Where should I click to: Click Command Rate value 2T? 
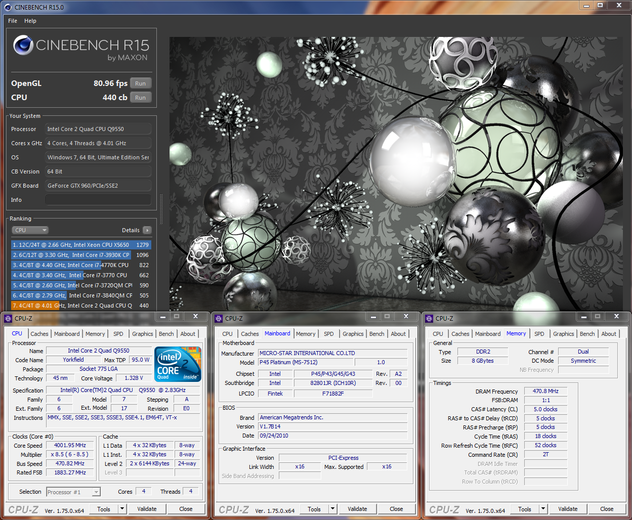click(545, 454)
